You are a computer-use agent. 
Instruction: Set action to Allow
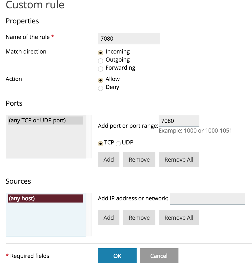101,80
